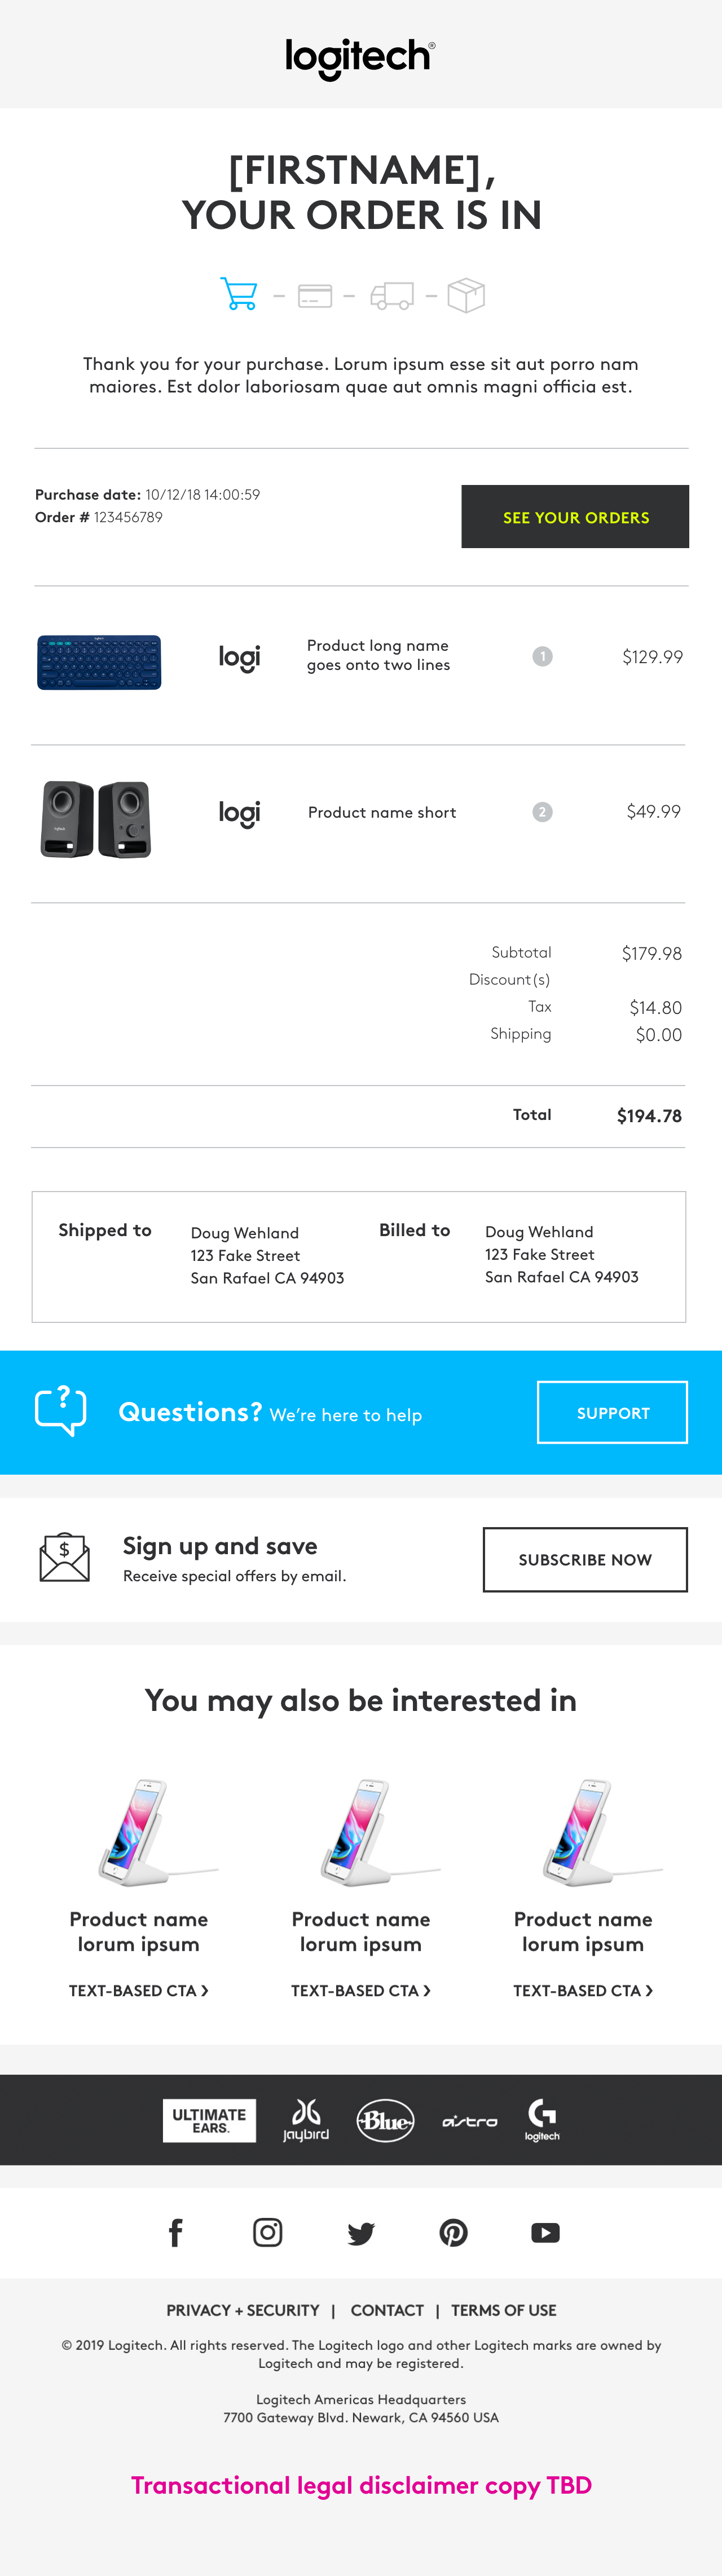Viewport: 722px width, 2576px height.
Task: Click the Ultimate Ears brand logo
Action: 209,2120
